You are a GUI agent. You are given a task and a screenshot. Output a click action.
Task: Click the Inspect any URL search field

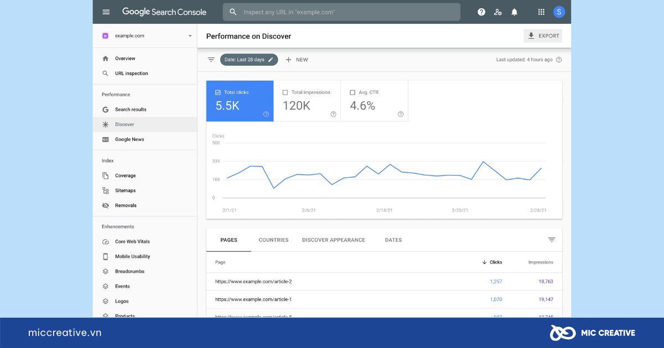341,12
